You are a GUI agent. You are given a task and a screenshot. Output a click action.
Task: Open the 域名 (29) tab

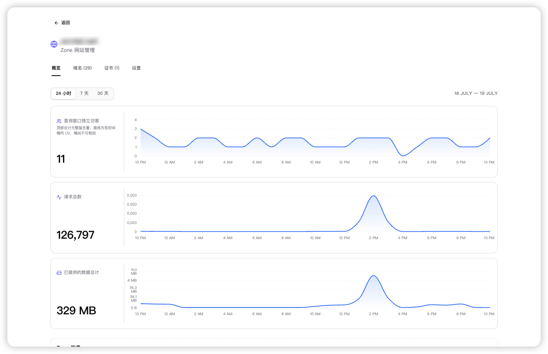82,68
